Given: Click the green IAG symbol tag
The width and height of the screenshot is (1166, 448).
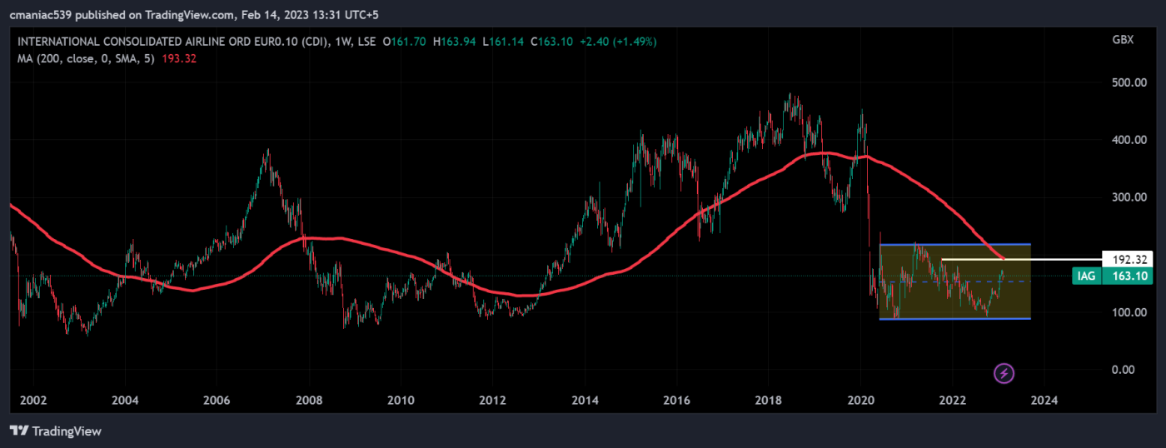Looking at the screenshot, I should pyautogui.click(x=1086, y=276).
